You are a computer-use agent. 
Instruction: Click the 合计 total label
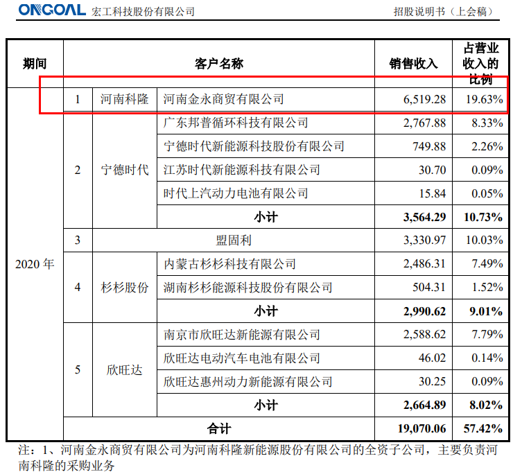219,428
